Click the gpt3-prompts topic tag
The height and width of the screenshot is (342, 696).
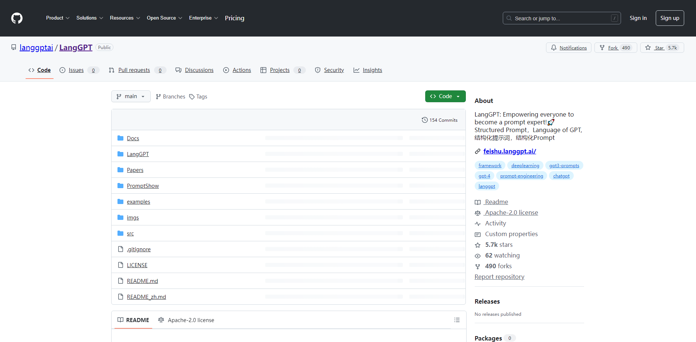click(564, 166)
